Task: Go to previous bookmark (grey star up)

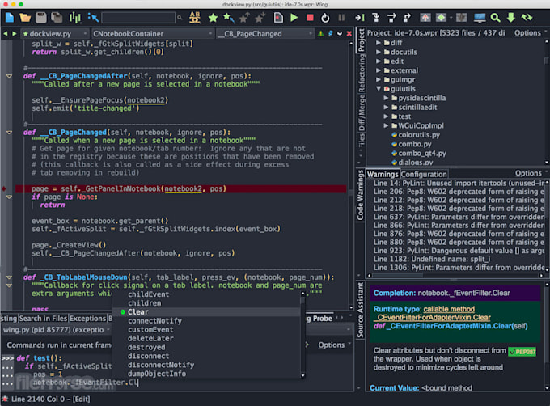Action: [x=244, y=17]
